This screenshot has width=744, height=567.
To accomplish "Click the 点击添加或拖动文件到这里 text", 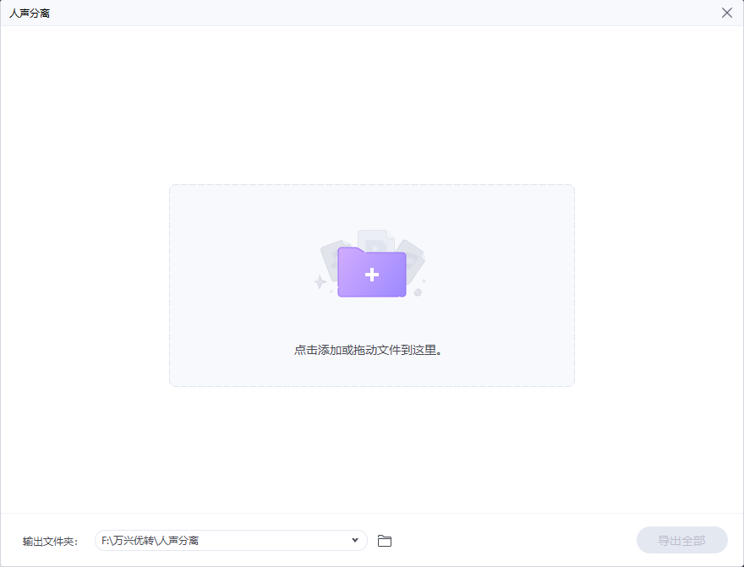I will (x=369, y=351).
